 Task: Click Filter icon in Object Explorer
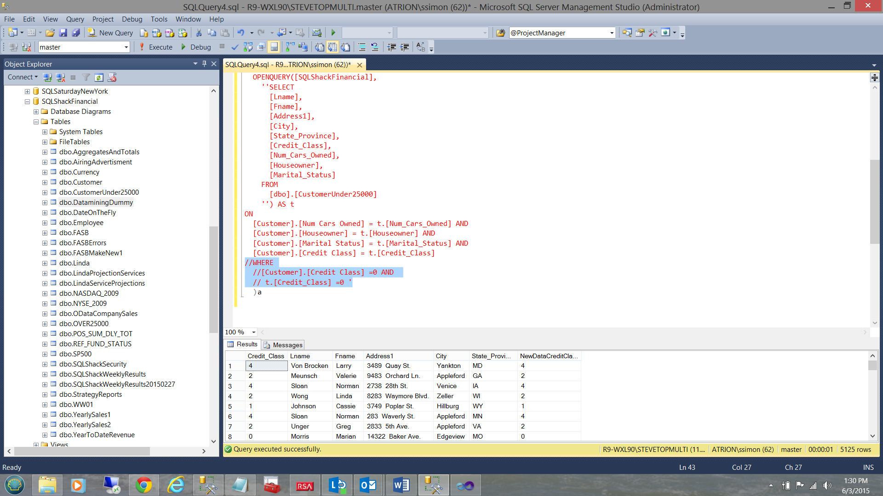pos(86,77)
